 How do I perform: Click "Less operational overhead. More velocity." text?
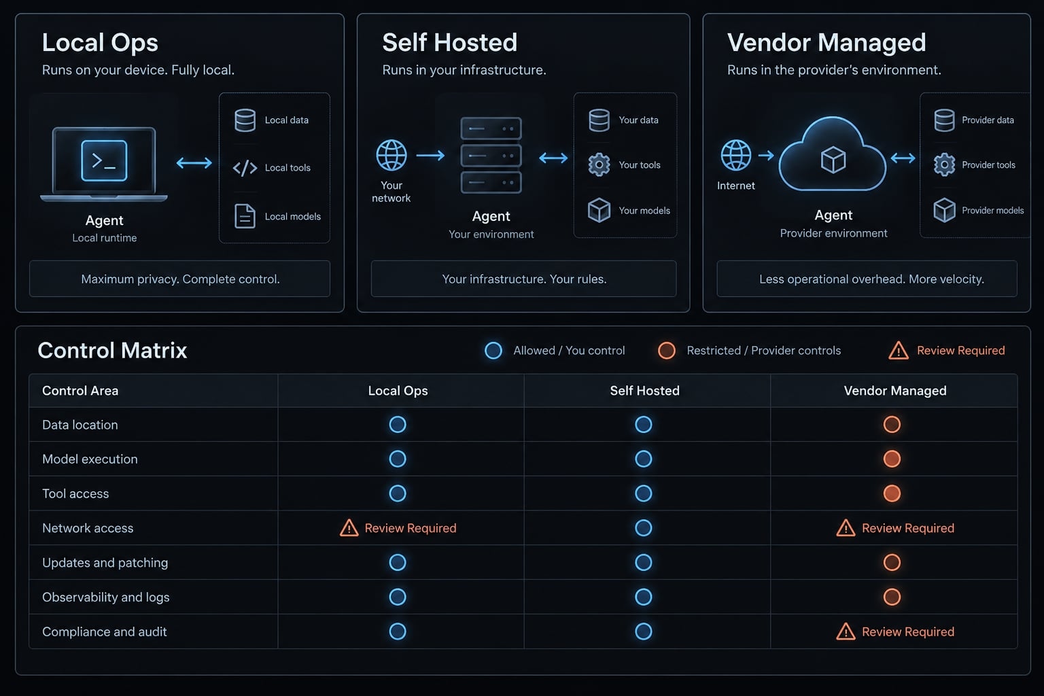pos(871,279)
